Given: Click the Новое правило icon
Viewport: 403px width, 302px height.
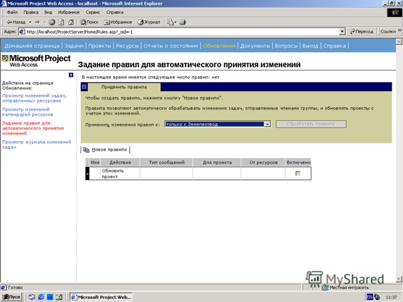Looking at the screenshot, I should point(86,149).
